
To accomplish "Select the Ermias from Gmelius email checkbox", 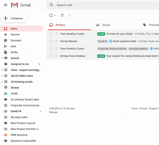I will 51,56.
